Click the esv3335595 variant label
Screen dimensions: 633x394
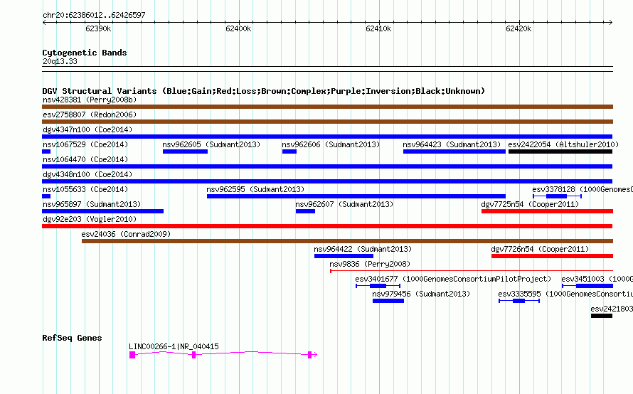pos(565,294)
